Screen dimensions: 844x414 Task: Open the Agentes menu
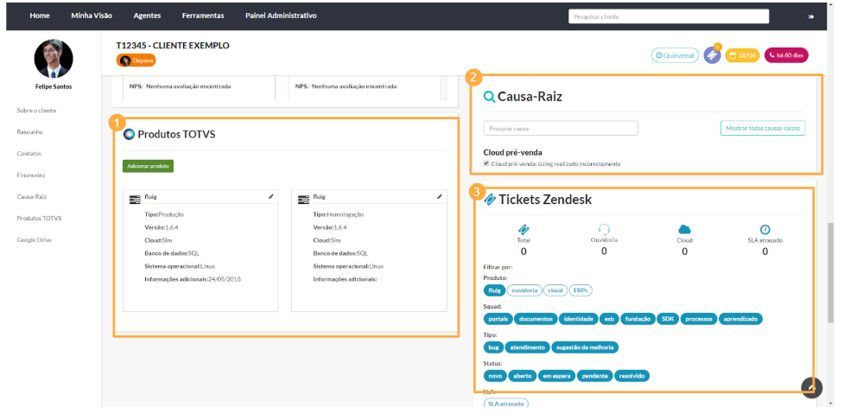[x=148, y=16]
